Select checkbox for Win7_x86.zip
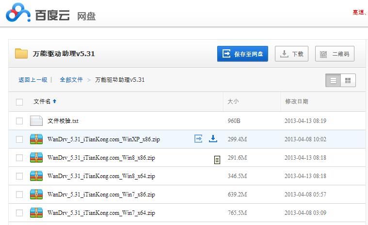Screen dimensions: 368x225 19,195
